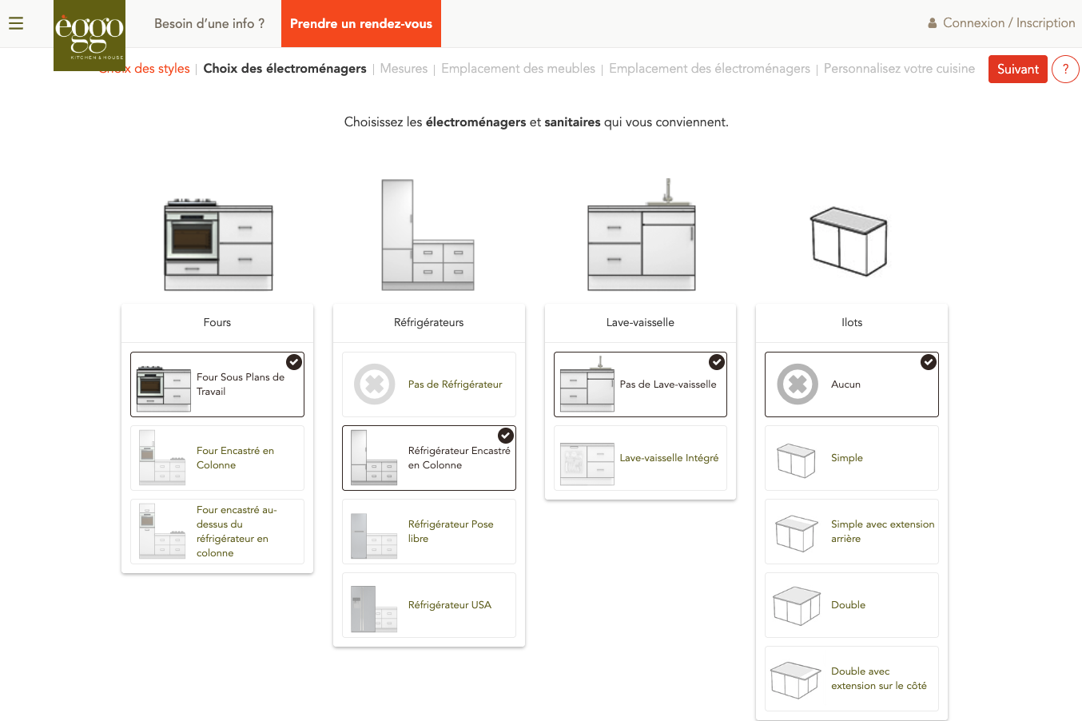This screenshot has width=1082, height=721.
Task: Select the Four Encastré en Colonne option
Action: tap(217, 457)
